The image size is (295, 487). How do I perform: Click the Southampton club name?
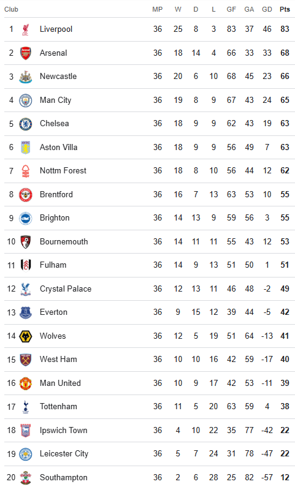point(63,477)
